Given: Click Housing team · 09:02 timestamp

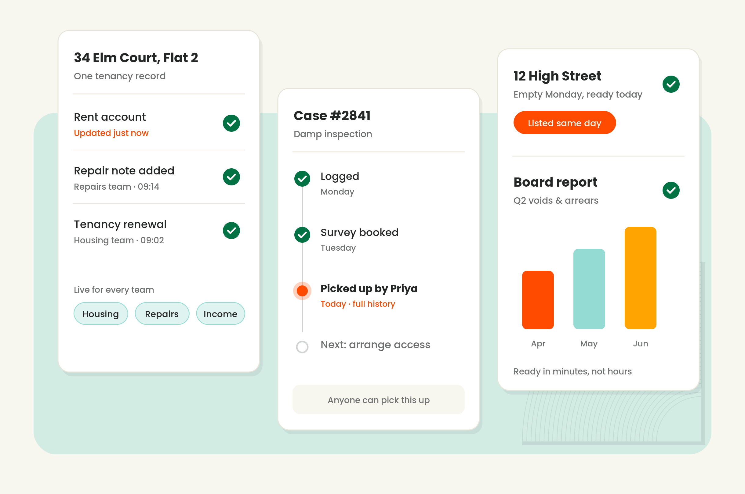Looking at the screenshot, I should (x=119, y=240).
